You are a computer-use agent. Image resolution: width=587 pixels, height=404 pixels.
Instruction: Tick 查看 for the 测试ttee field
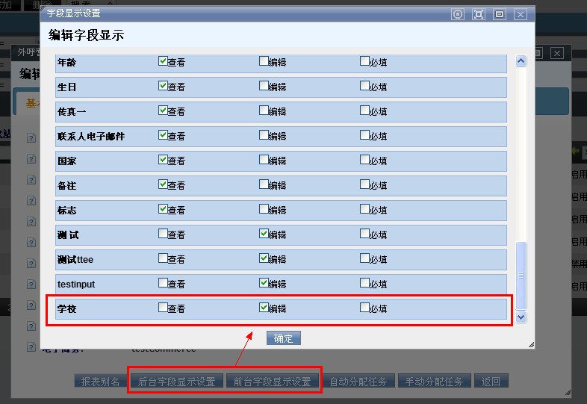[x=163, y=258]
